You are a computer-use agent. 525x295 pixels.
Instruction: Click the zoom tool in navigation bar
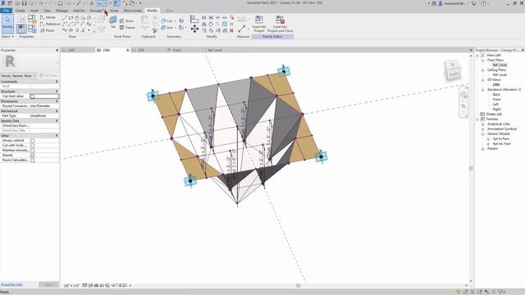[463, 107]
